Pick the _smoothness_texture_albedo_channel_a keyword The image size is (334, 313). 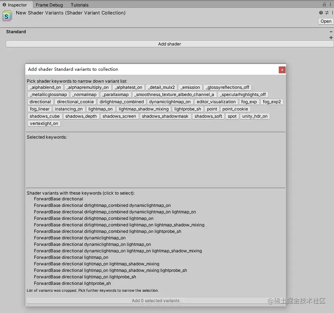(x=174, y=95)
